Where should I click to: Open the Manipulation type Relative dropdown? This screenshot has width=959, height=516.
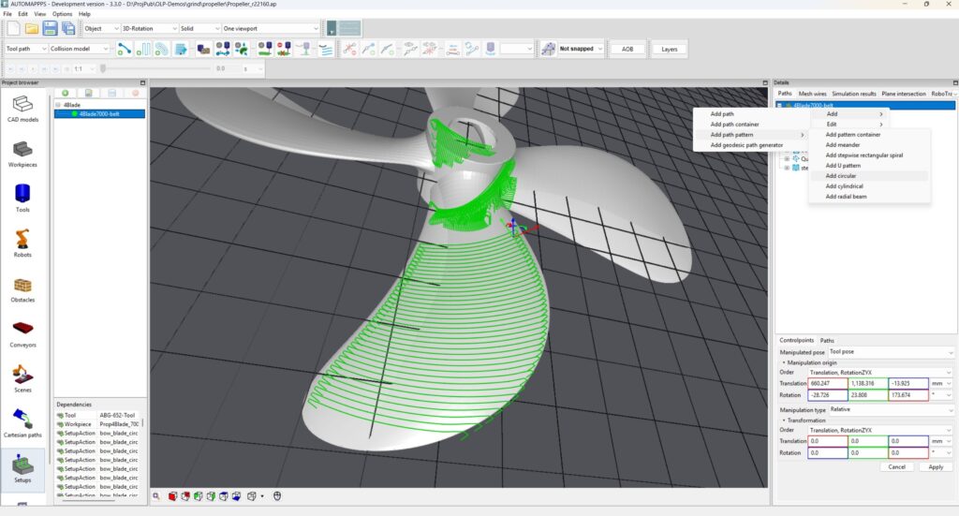coord(891,409)
